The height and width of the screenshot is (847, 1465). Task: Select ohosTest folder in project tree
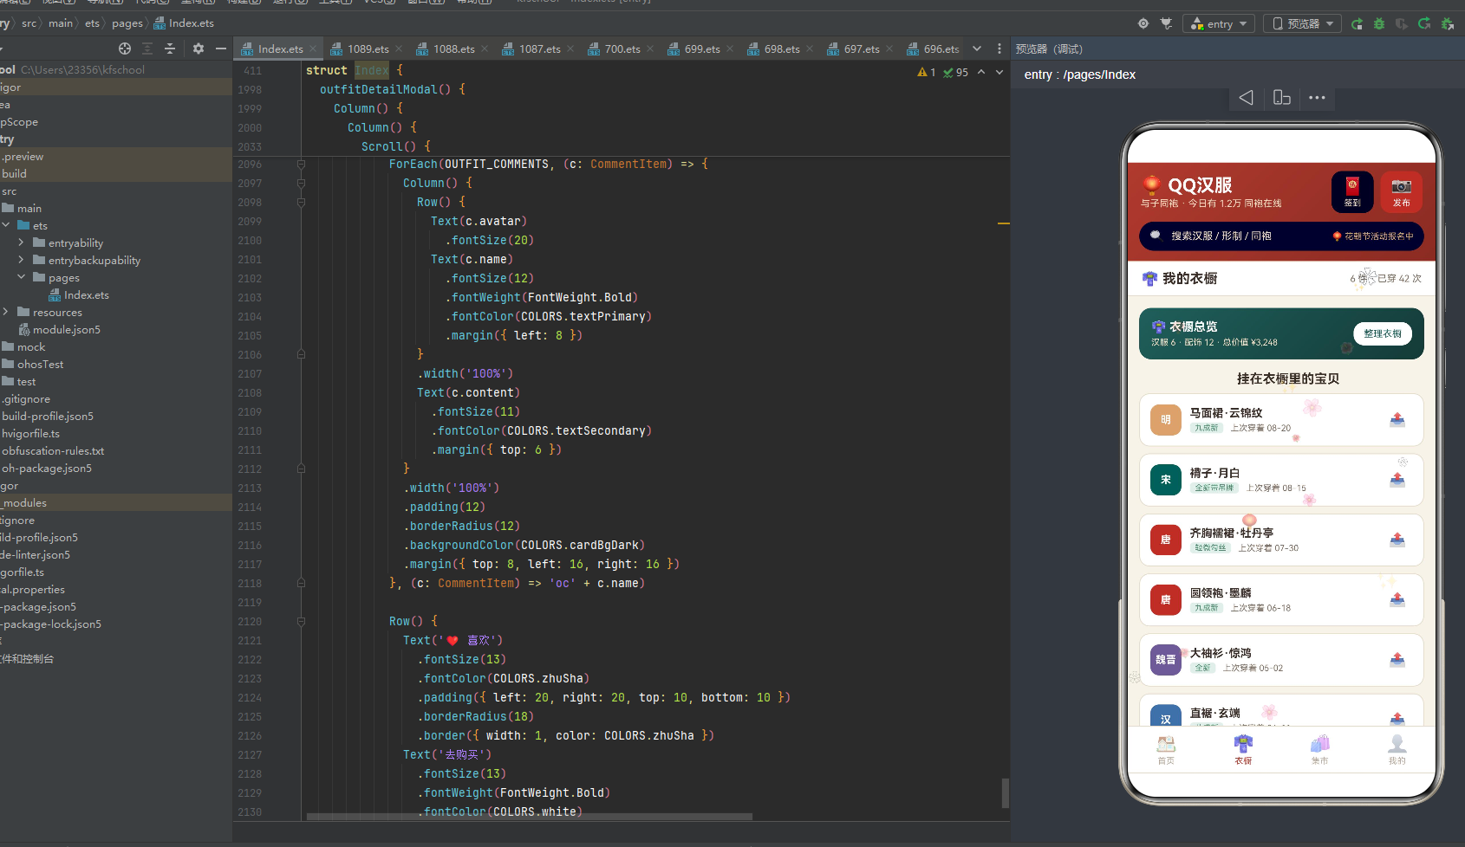point(33,365)
